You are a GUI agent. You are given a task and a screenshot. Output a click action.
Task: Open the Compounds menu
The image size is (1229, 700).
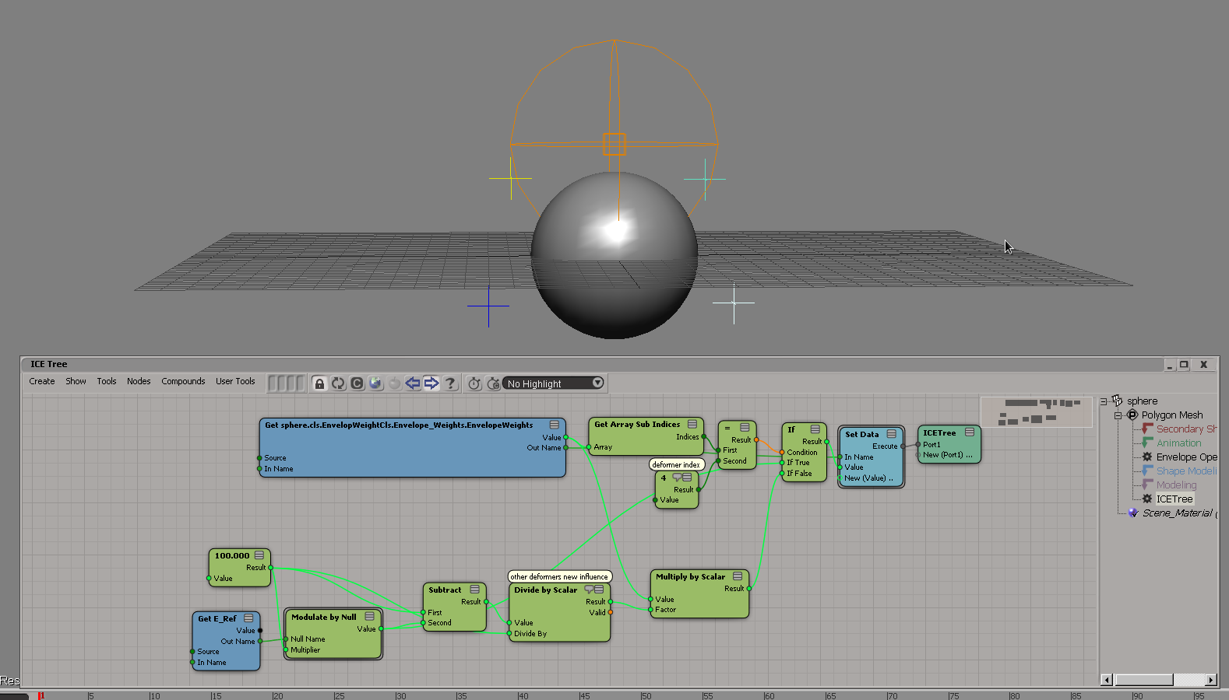(x=183, y=382)
